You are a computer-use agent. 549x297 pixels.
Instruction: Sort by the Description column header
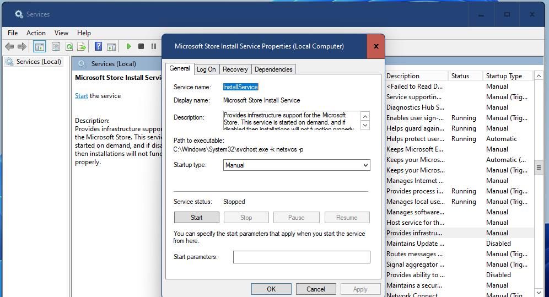tap(416, 76)
